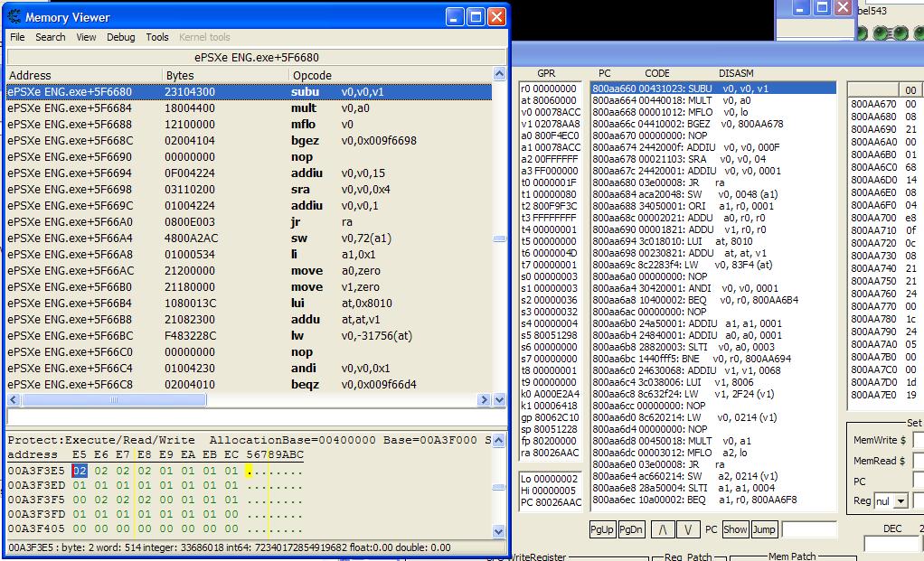Select the lw v0,-31756(at) row

pos(249,335)
